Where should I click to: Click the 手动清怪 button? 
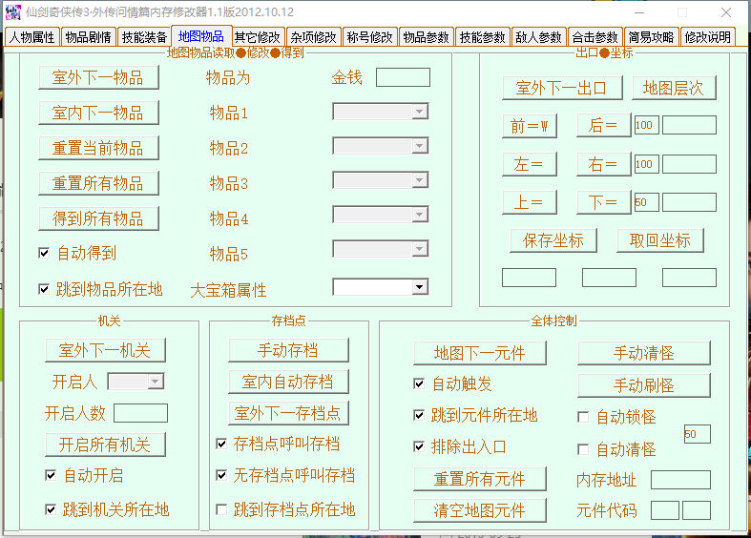[644, 353]
